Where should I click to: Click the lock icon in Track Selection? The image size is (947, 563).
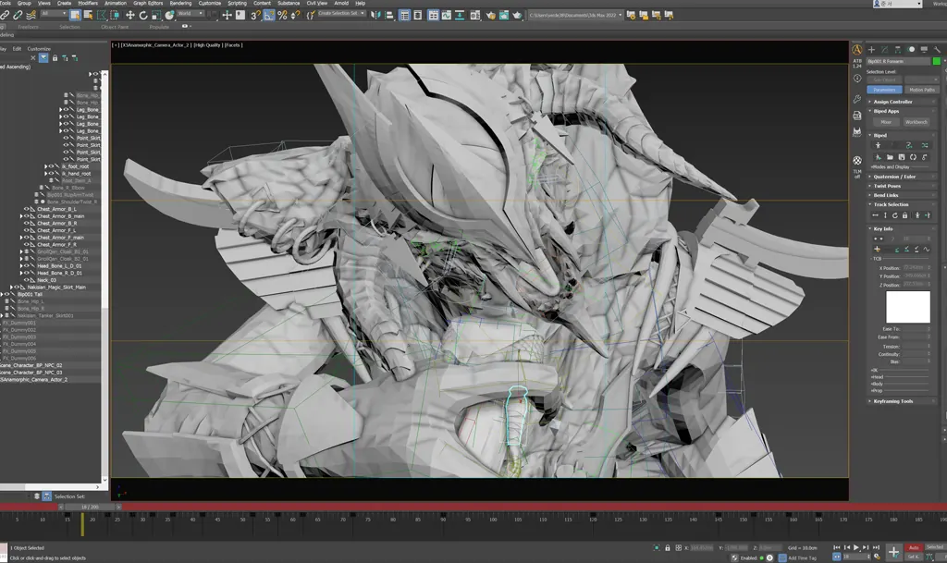[x=904, y=215]
